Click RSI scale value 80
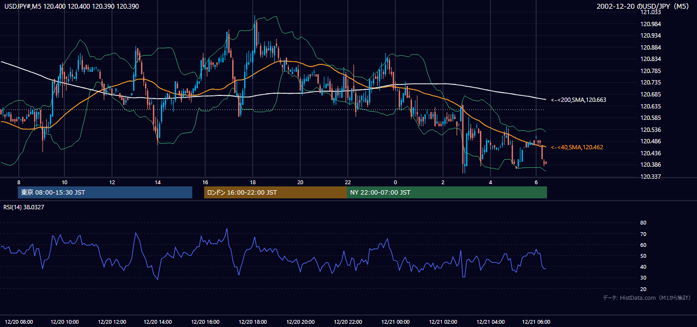 [x=643, y=223]
